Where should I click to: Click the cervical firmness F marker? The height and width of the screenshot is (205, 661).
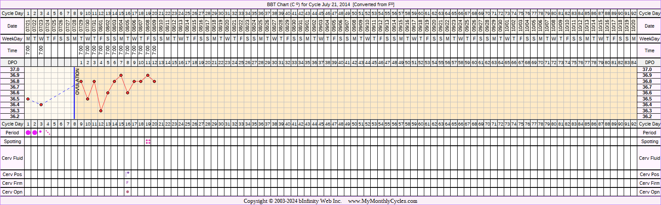(127, 183)
